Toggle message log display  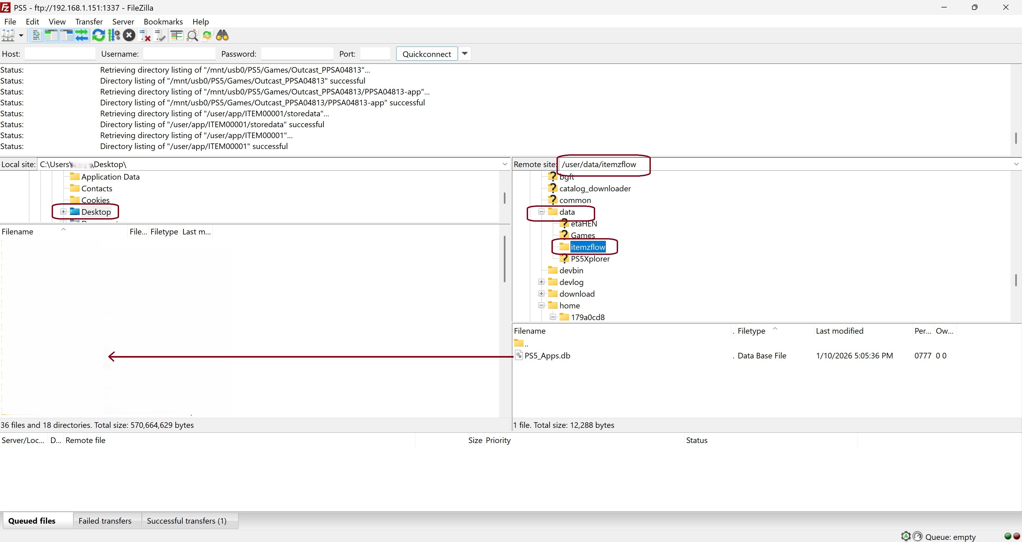36,36
